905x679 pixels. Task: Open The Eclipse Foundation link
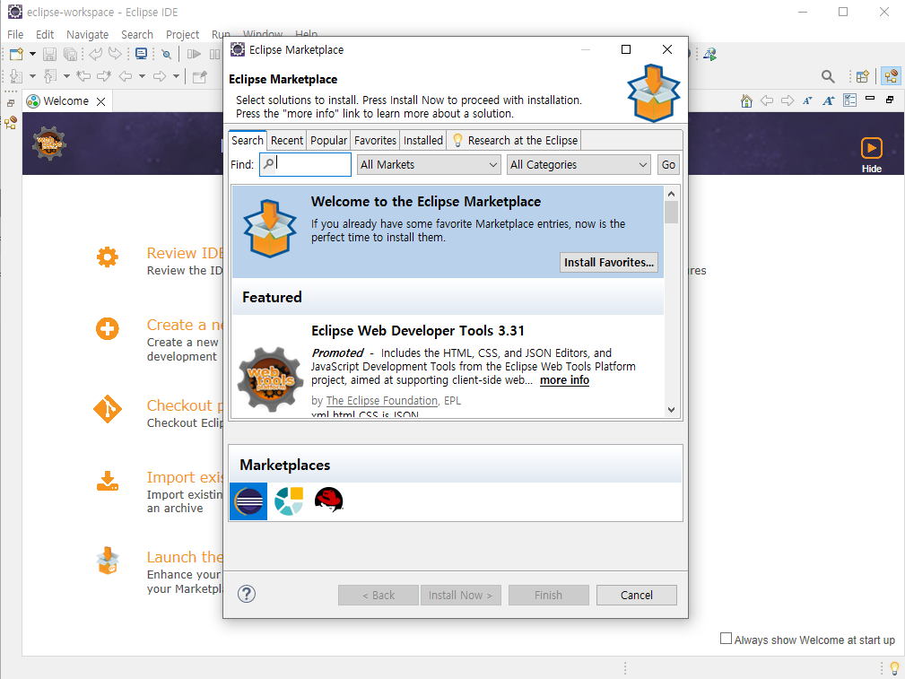tap(382, 401)
